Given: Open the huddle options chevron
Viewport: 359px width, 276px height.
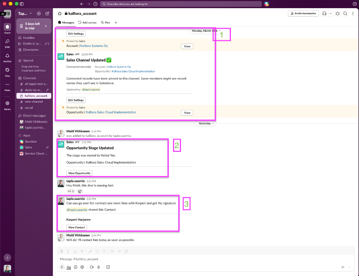Looking at the screenshot, I should [x=330, y=13].
